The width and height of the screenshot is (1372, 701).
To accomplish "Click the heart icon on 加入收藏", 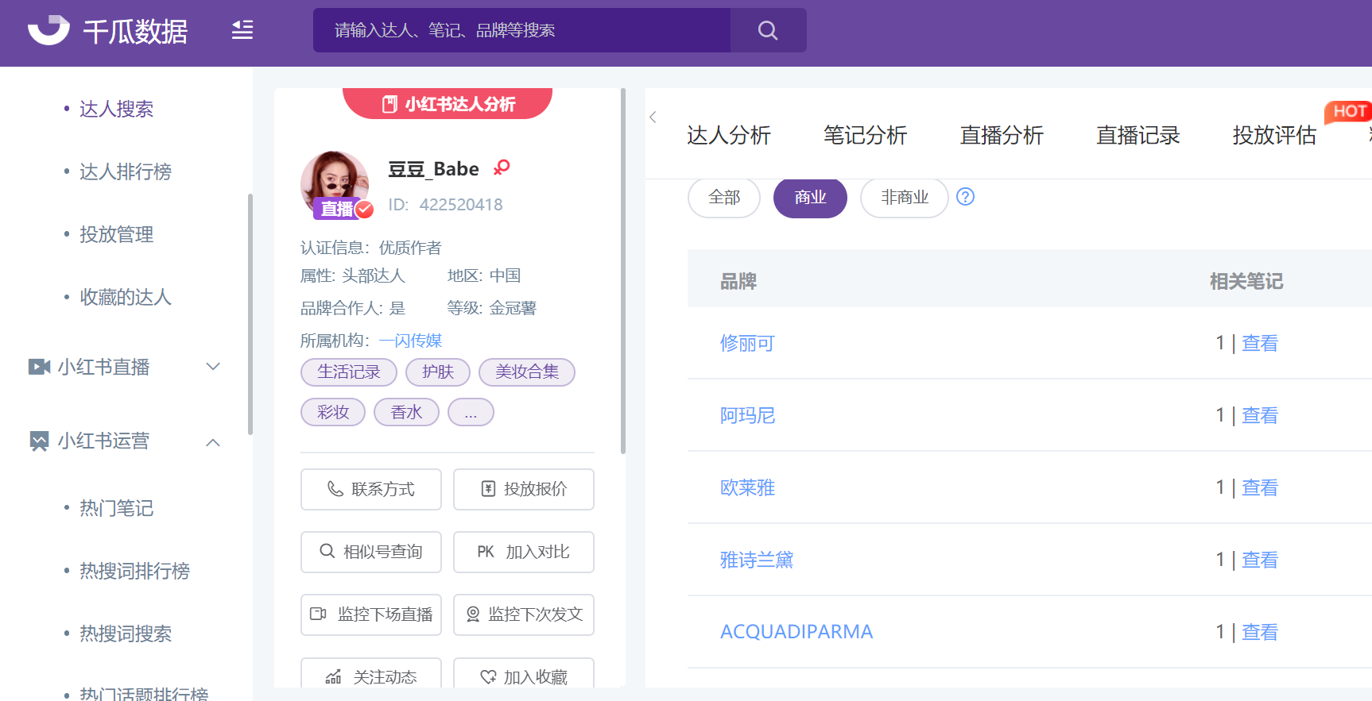I will coord(488,677).
